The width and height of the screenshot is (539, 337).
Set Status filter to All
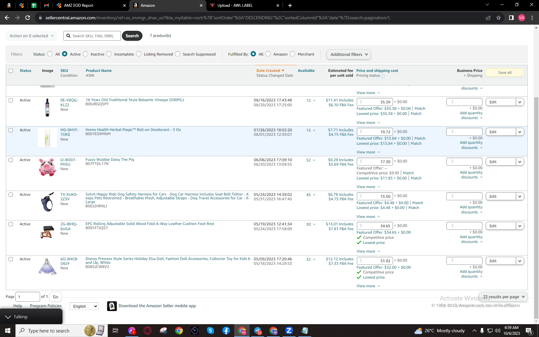coord(50,54)
